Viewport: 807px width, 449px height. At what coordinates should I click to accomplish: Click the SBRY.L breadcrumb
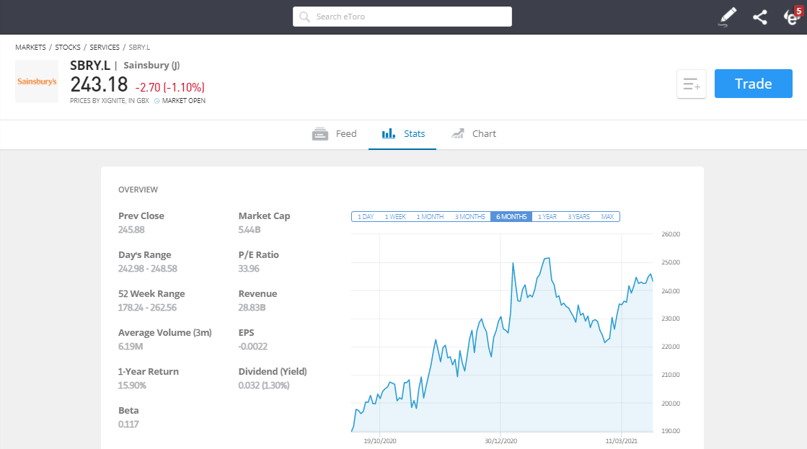point(139,47)
